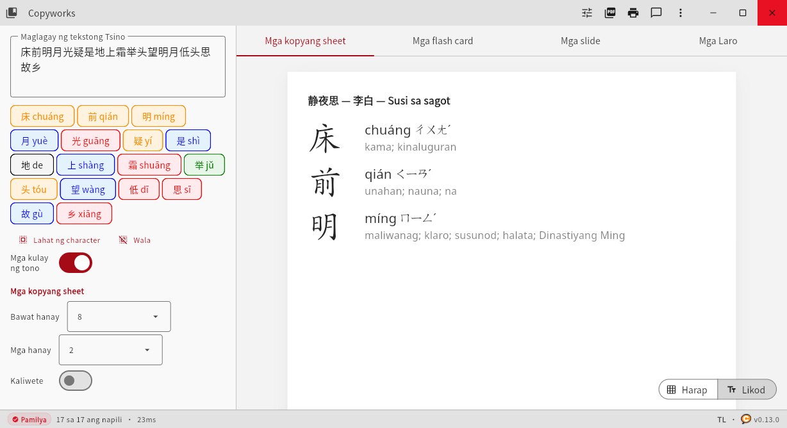Click the kama; kinaluguran definition
Viewport: 787px width, 428px height.
(x=411, y=147)
